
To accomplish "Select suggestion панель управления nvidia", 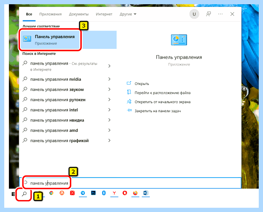I will pyautogui.click(x=56, y=79).
